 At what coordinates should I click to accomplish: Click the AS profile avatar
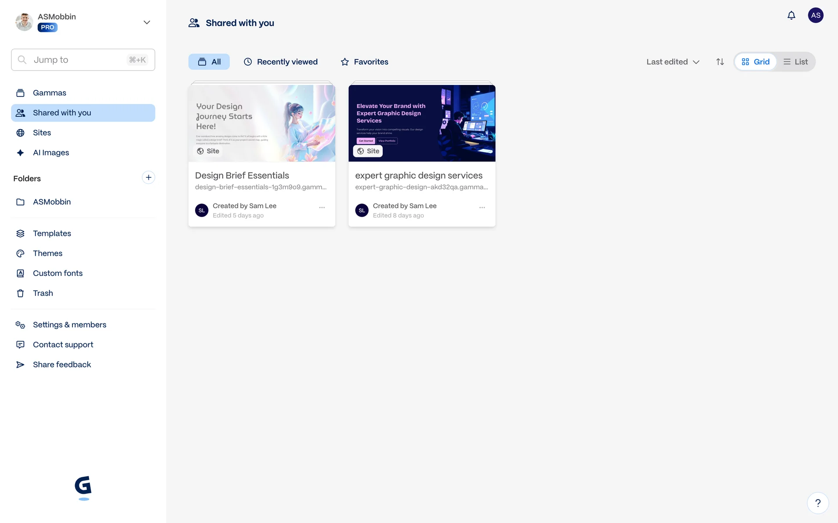click(815, 16)
